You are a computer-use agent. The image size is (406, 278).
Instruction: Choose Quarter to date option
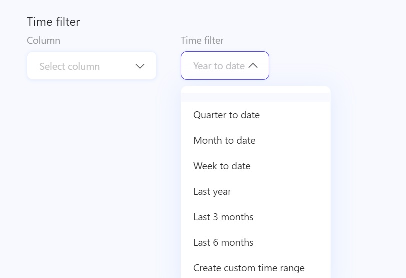pyautogui.click(x=227, y=115)
